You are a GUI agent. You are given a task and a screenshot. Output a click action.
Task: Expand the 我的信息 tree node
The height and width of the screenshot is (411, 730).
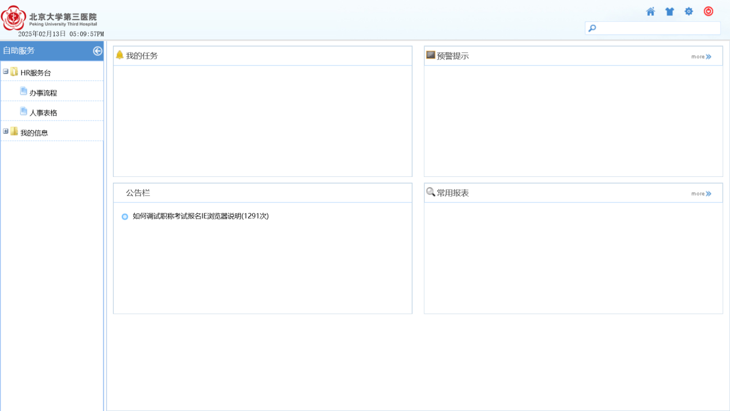tap(6, 131)
